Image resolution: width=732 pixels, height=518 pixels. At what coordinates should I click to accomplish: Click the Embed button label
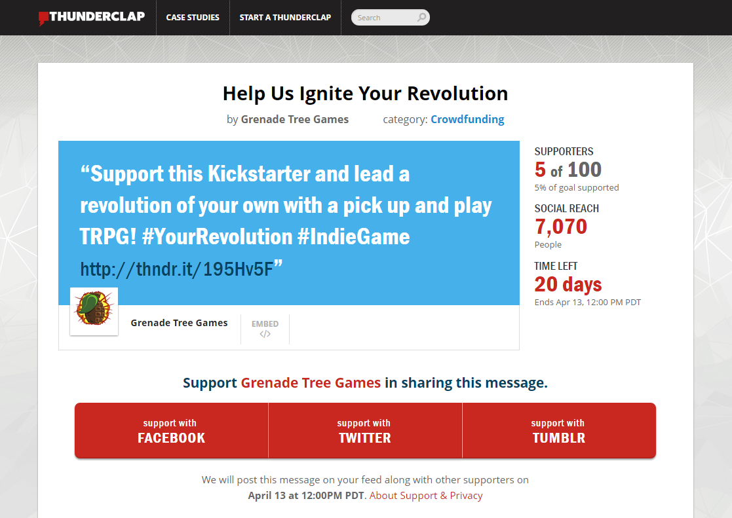pos(265,324)
